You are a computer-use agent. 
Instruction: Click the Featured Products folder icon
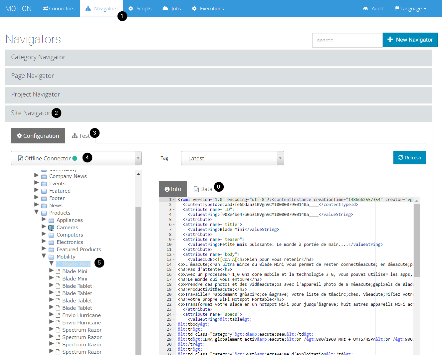[x=51, y=250]
